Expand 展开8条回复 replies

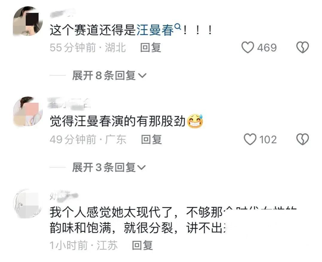coord(109,75)
